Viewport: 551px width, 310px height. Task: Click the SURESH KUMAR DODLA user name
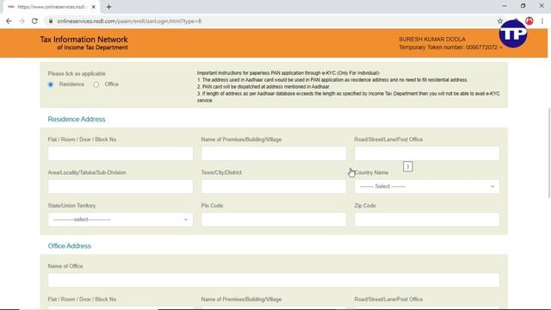pyautogui.click(x=432, y=39)
